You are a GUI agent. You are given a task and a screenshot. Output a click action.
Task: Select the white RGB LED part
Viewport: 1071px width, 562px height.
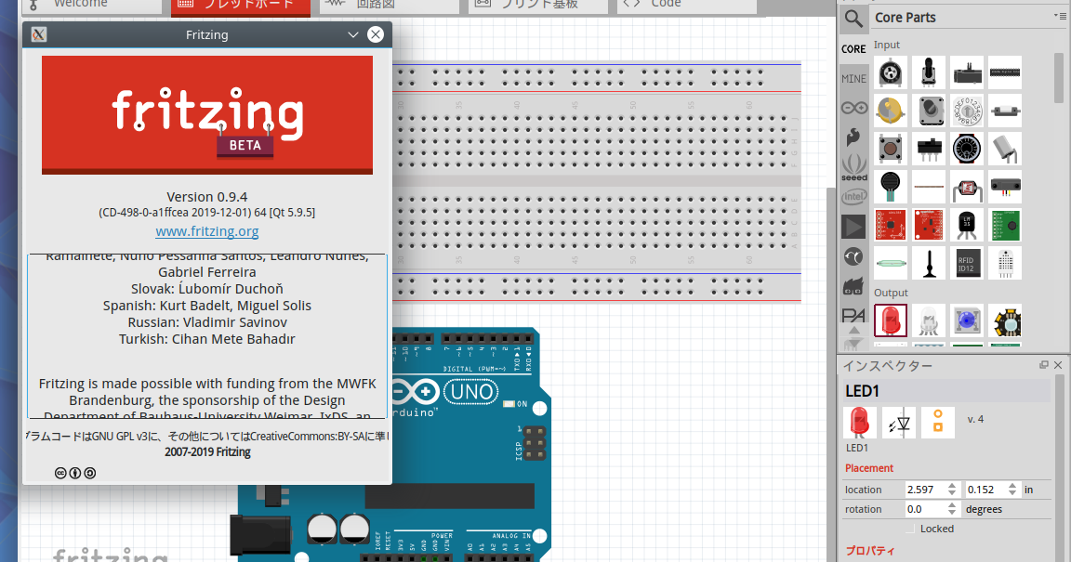[x=928, y=321]
